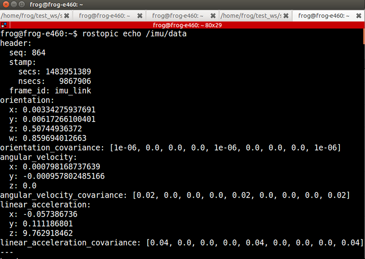The width and height of the screenshot is (365, 259).
Task: Click the orange window close button
Action: 6,4
